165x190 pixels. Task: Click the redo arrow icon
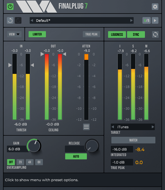pyautogui.click(x=18, y=20)
